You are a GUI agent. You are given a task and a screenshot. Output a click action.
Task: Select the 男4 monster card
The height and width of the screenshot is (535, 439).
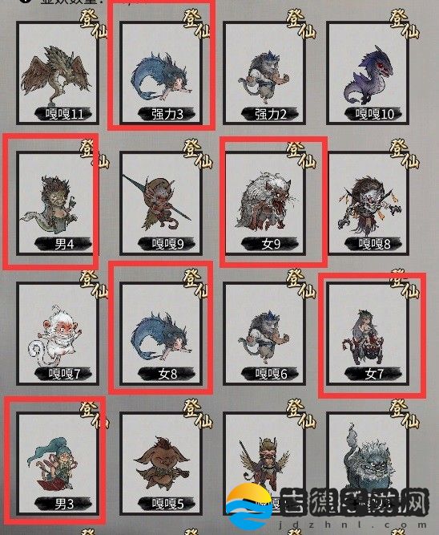(58, 204)
